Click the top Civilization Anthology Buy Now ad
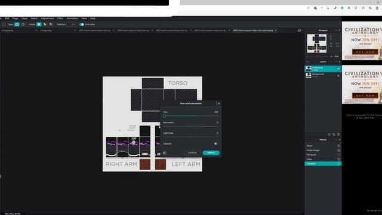The width and height of the screenshot is (382, 215). tap(362, 41)
